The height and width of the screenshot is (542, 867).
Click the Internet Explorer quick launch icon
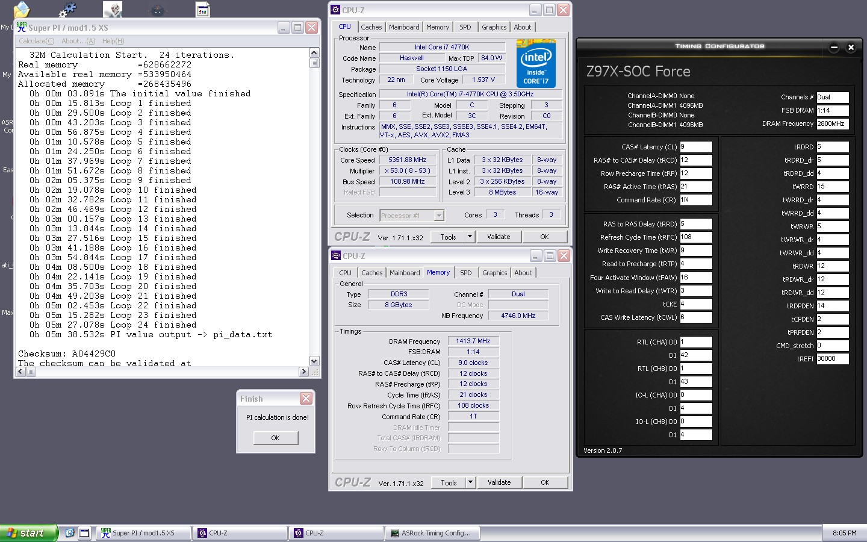tap(70, 533)
